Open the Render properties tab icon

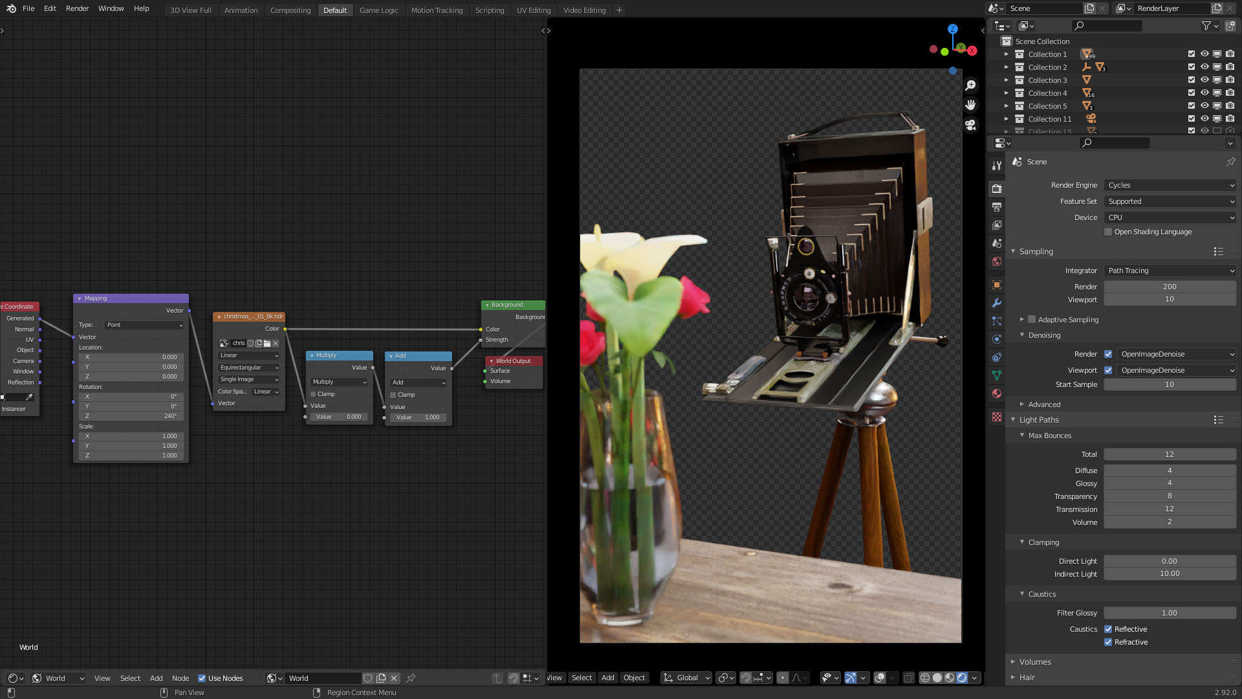pos(997,189)
